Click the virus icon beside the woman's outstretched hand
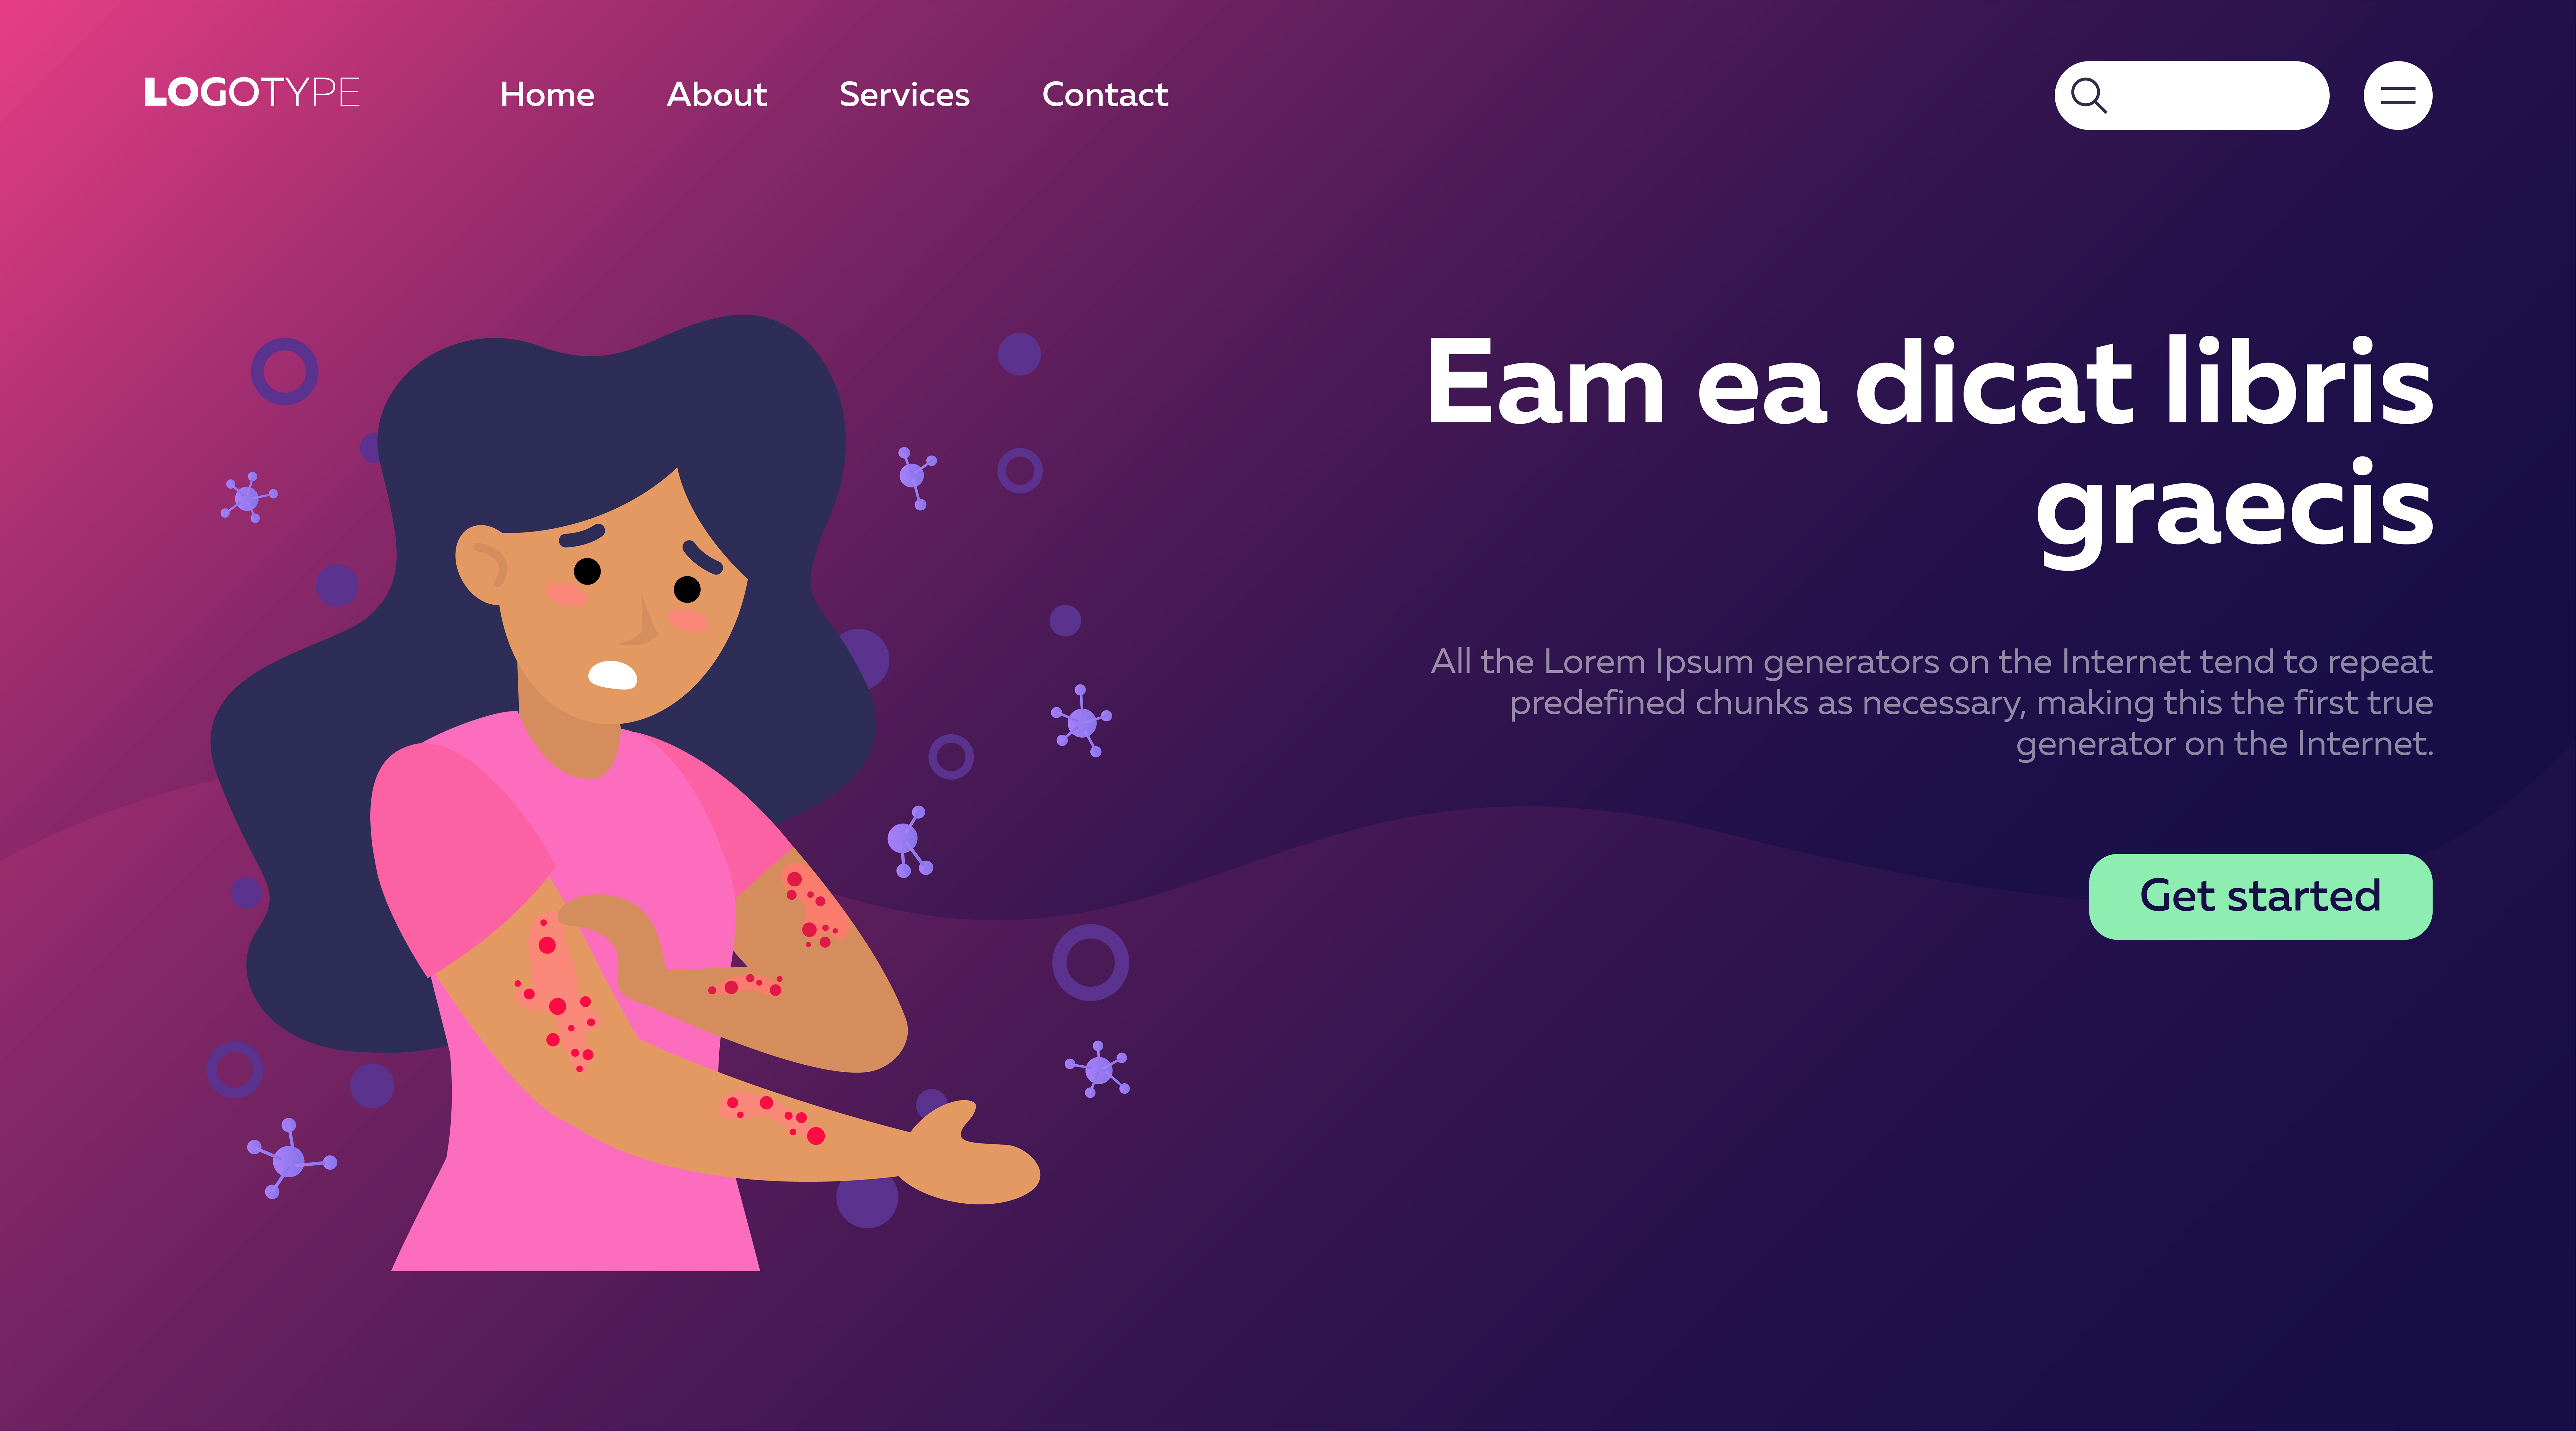Screen dimensions: 2576x1431 tap(1097, 1068)
